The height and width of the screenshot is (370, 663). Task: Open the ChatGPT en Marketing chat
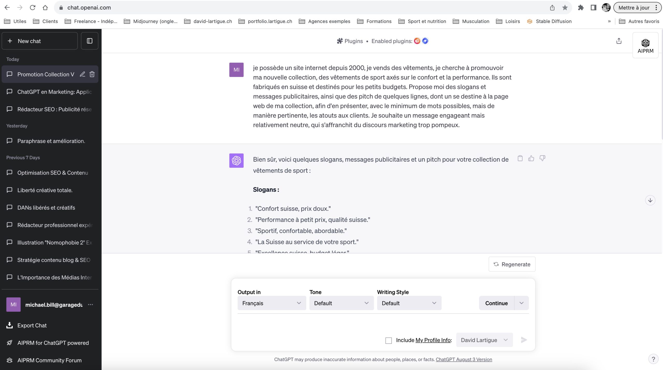click(x=54, y=92)
